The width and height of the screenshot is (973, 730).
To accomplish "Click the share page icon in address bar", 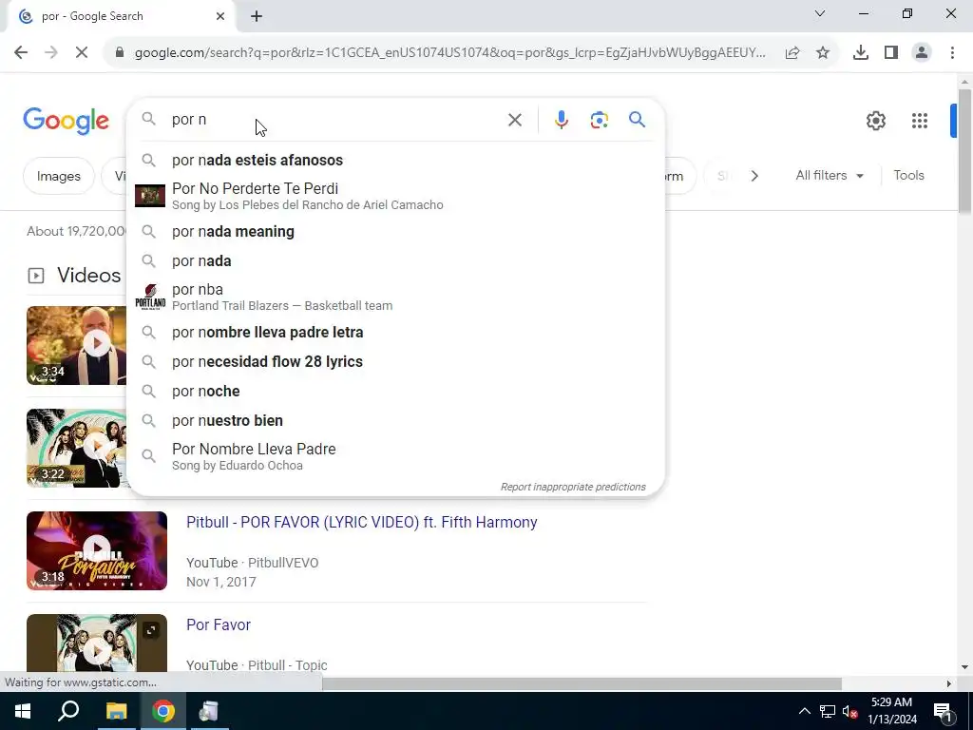I will point(792,53).
